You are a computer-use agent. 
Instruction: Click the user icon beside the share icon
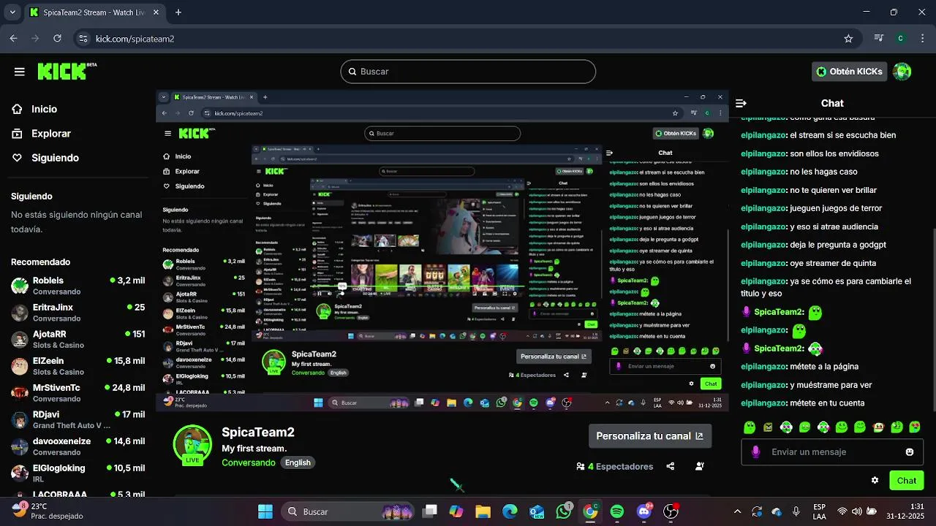[x=700, y=466]
